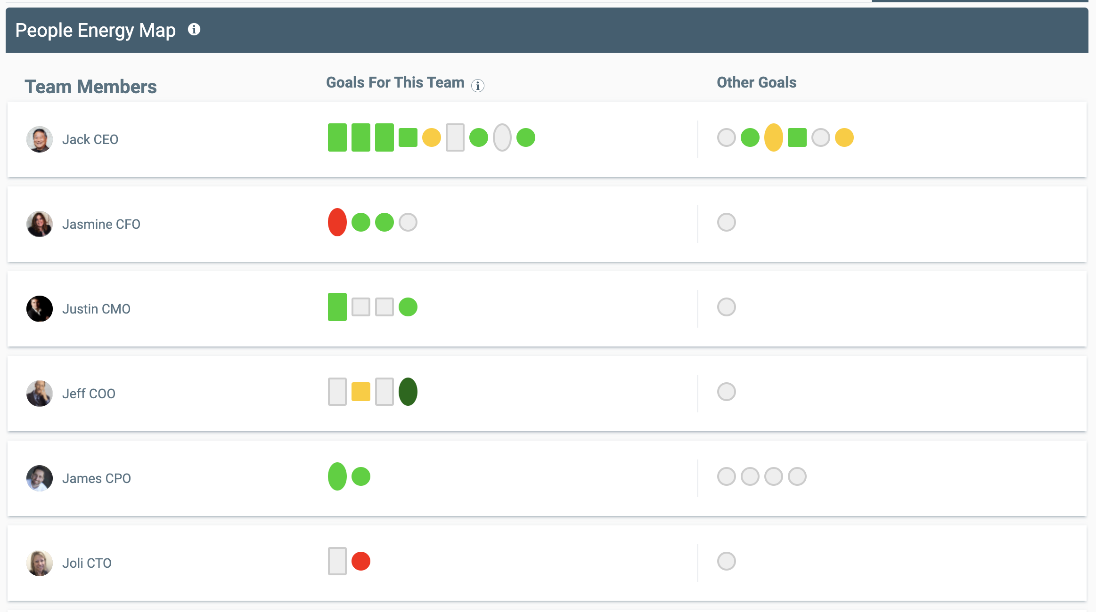Click Joli CTO's gray rectangle goal

point(337,561)
